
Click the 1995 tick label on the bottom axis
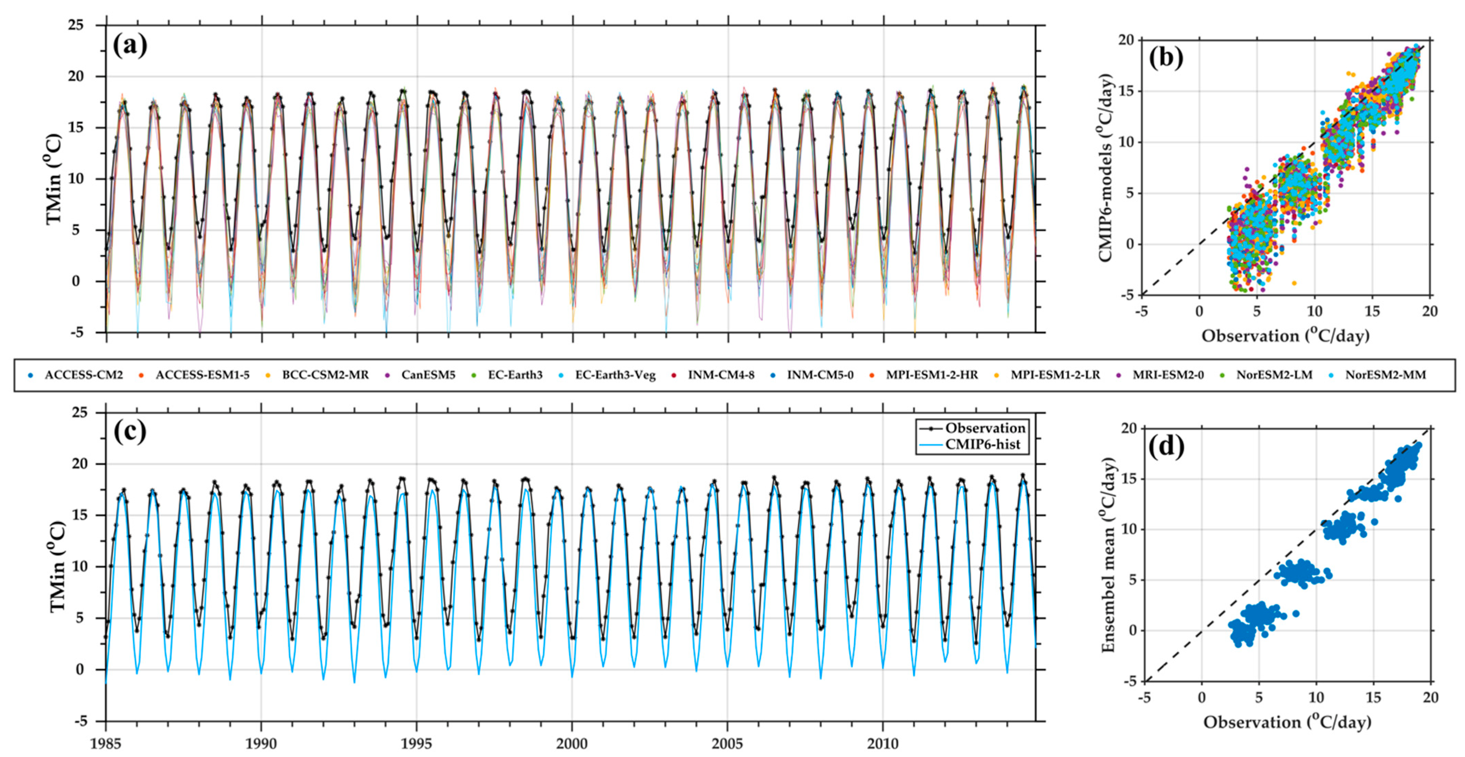click(x=417, y=744)
